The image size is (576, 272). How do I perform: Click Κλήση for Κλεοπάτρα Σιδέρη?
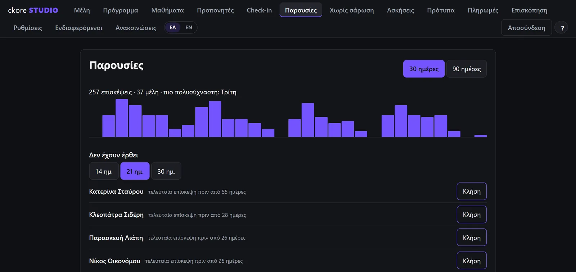tap(472, 215)
